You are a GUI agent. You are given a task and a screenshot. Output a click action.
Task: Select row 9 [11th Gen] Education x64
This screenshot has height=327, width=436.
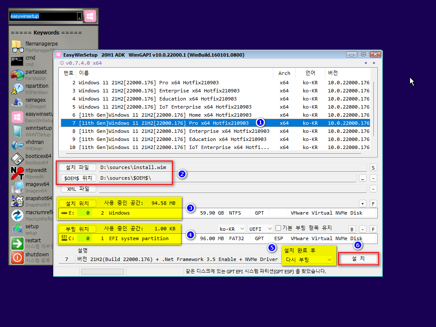click(x=215, y=139)
